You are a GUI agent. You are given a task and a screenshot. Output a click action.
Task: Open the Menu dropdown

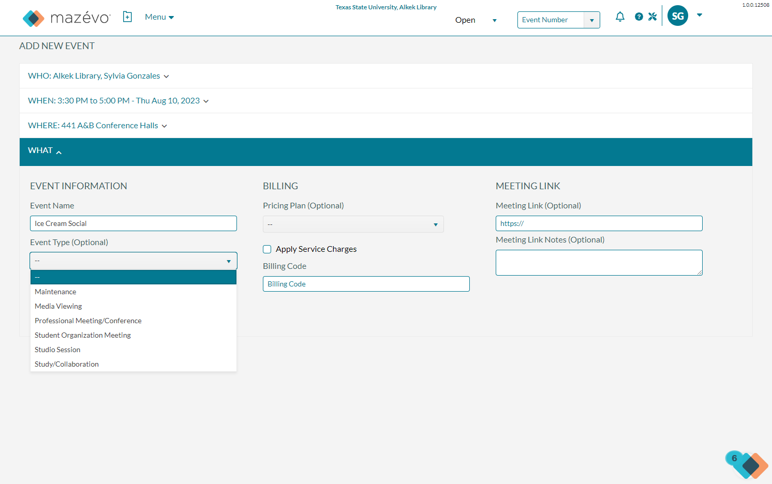pos(159,17)
